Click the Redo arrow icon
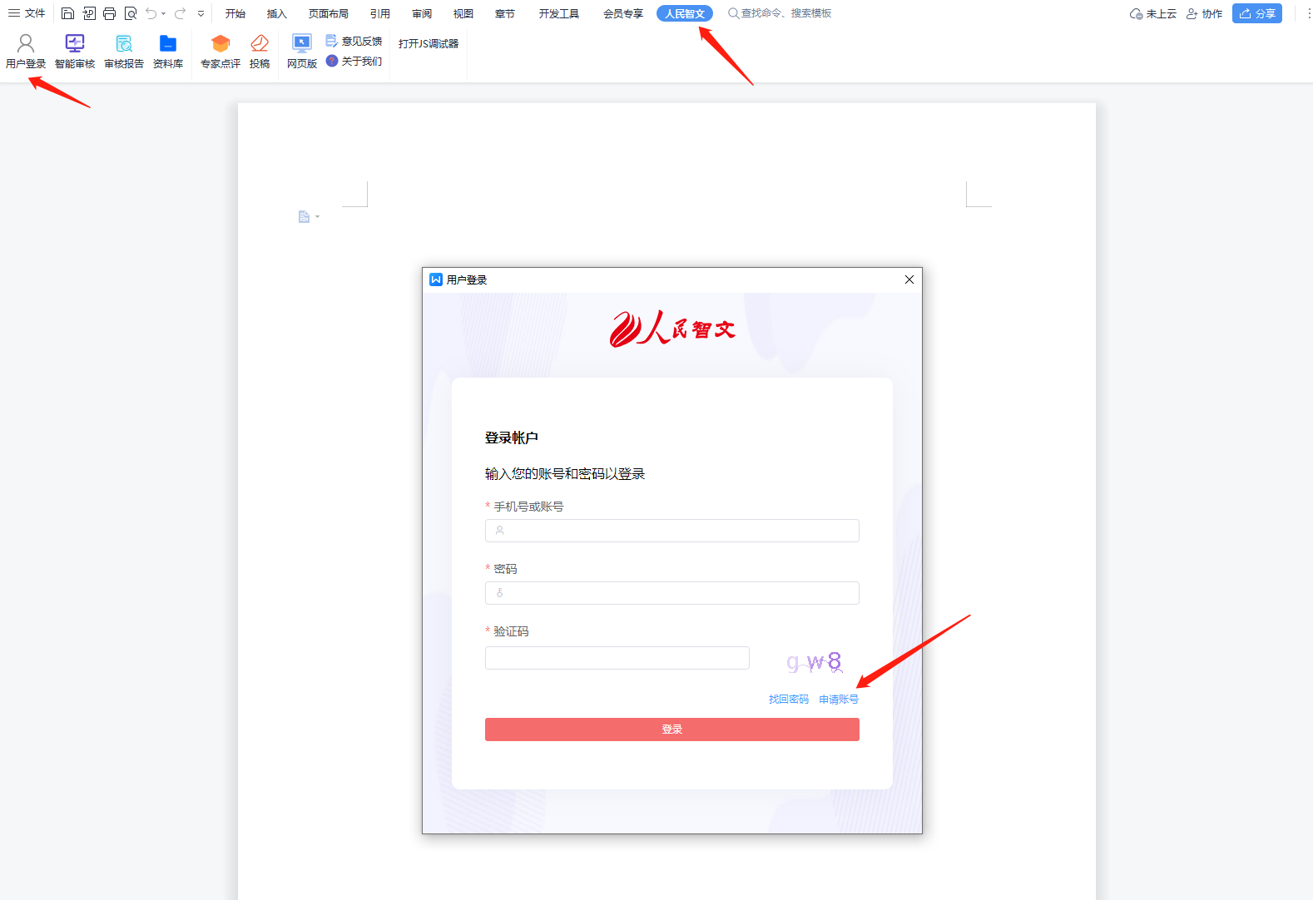The height and width of the screenshot is (900, 1313). [180, 13]
